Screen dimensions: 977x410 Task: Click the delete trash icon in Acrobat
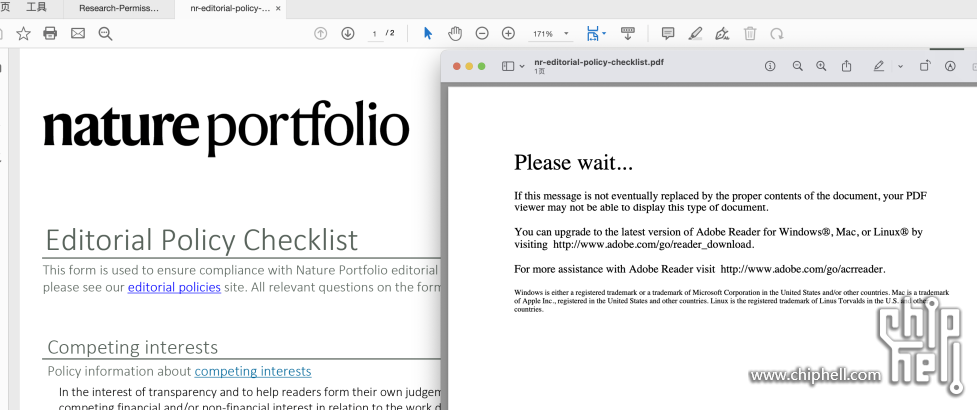click(x=750, y=34)
